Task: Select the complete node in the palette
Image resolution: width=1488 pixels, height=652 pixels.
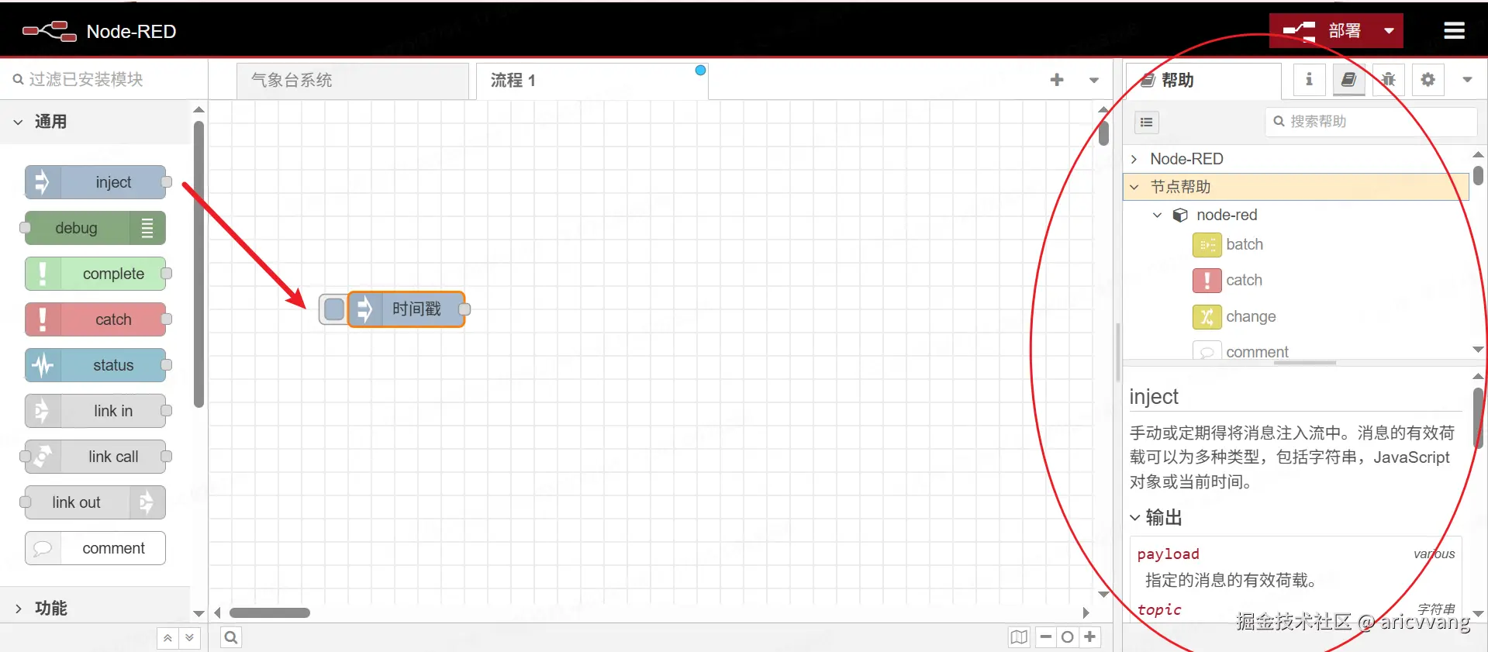Action: point(96,274)
